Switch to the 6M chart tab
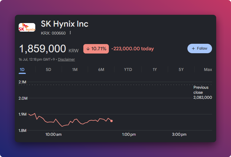 pyautogui.click(x=101, y=69)
